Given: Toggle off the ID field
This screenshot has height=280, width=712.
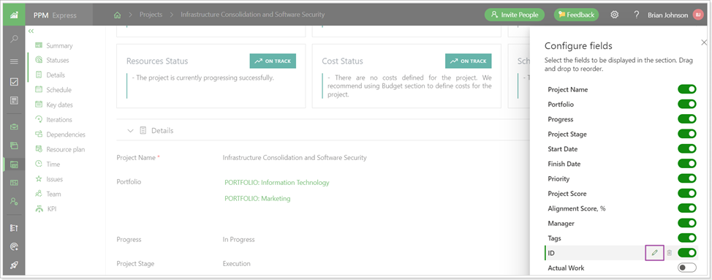Looking at the screenshot, I should coord(686,253).
